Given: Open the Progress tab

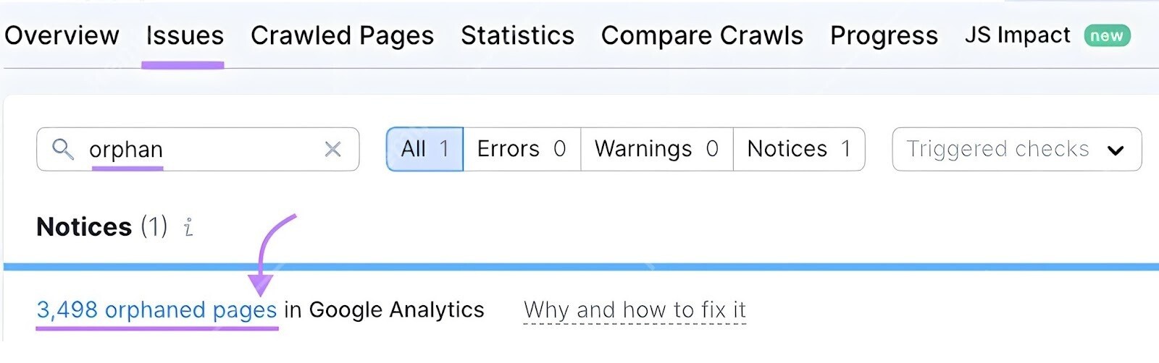Looking at the screenshot, I should 884,35.
